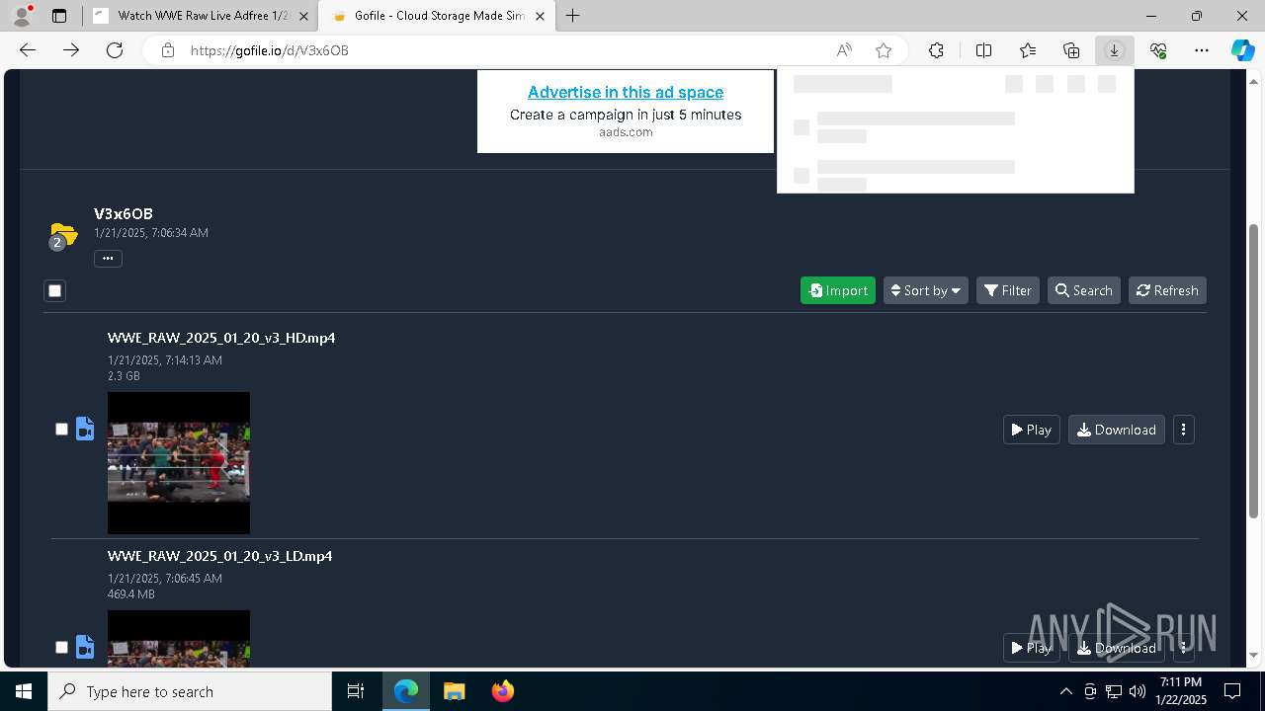Open V3x6OB folder options ellipsis
The image size is (1265, 711).
(x=108, y=259)
